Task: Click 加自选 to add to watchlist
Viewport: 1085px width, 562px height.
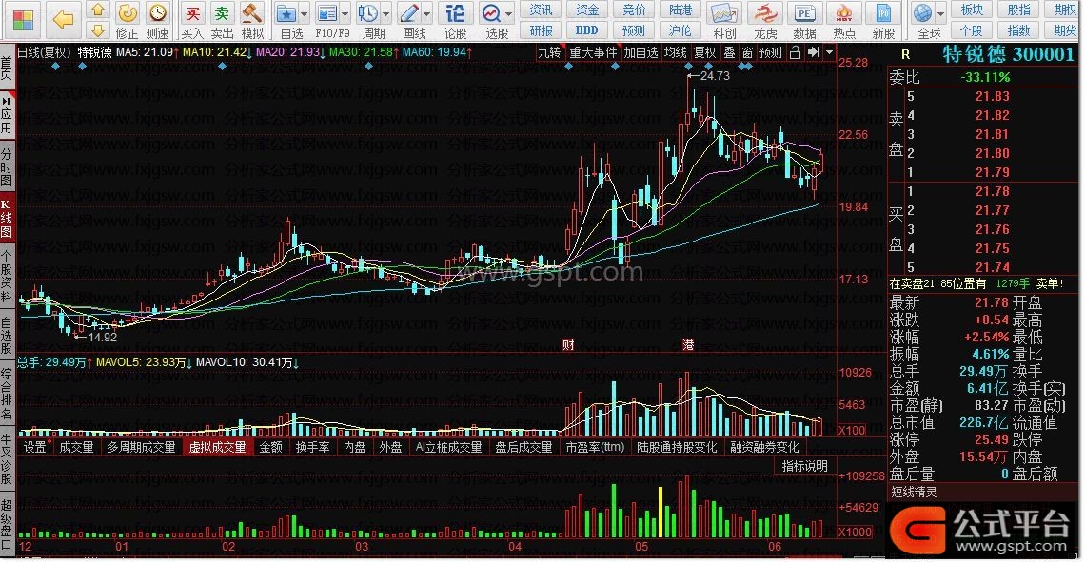Action: [x=641, y=52]
